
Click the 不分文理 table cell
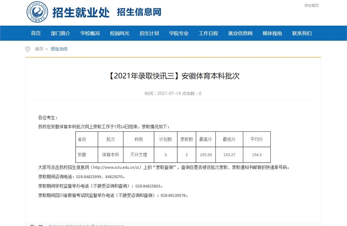[x=139, y=155]
